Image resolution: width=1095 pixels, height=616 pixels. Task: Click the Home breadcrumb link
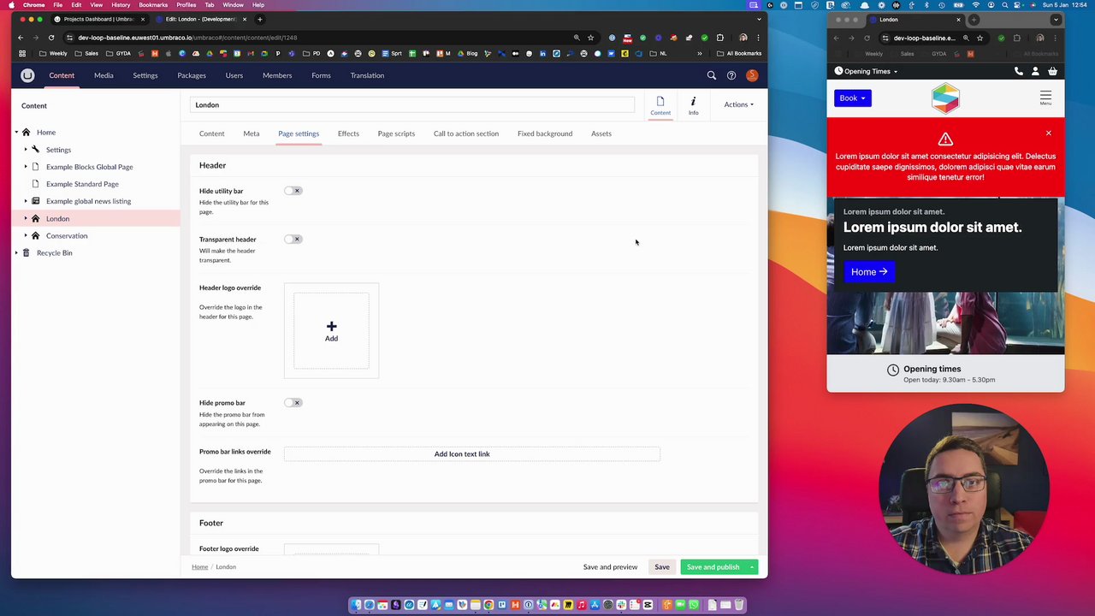click(x=199, y=566)
